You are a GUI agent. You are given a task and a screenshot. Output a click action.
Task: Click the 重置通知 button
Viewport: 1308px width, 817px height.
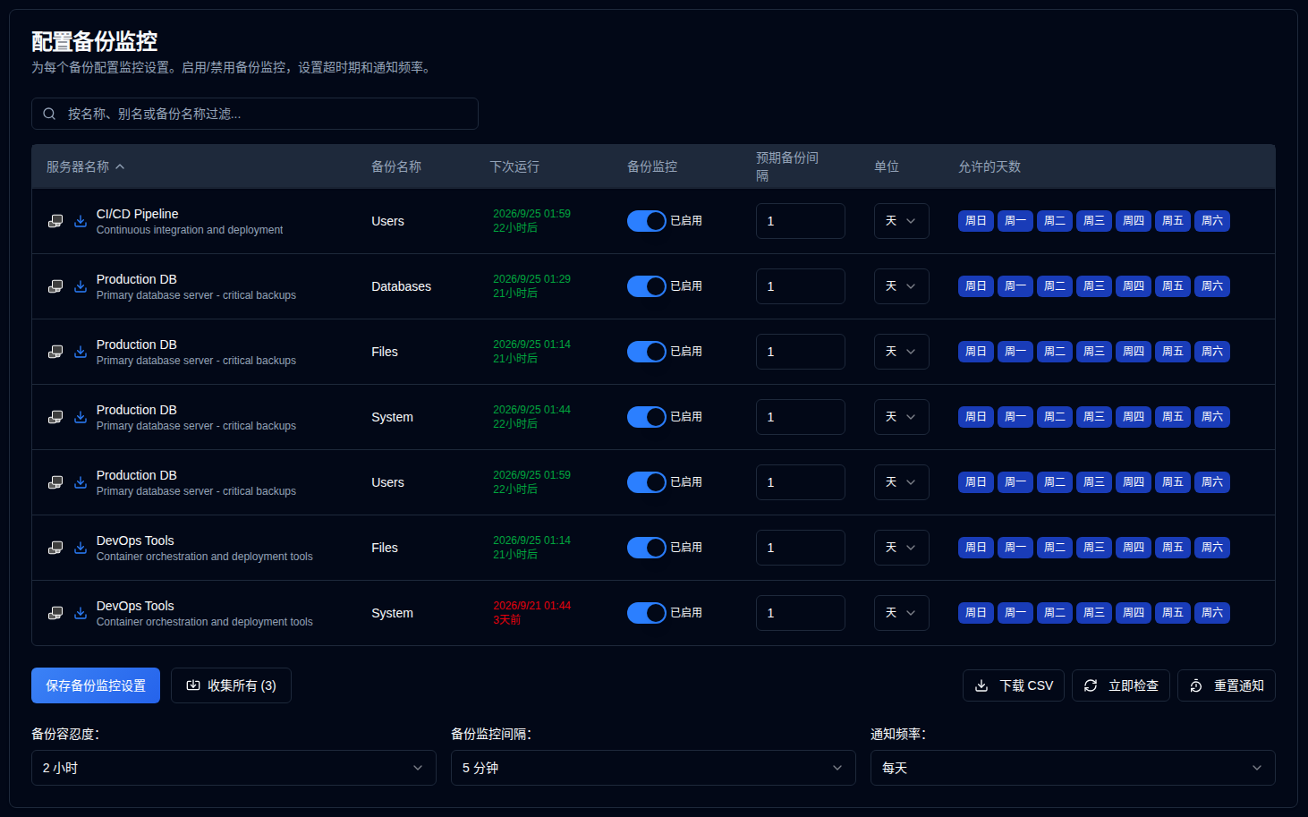coord(1227,685)
